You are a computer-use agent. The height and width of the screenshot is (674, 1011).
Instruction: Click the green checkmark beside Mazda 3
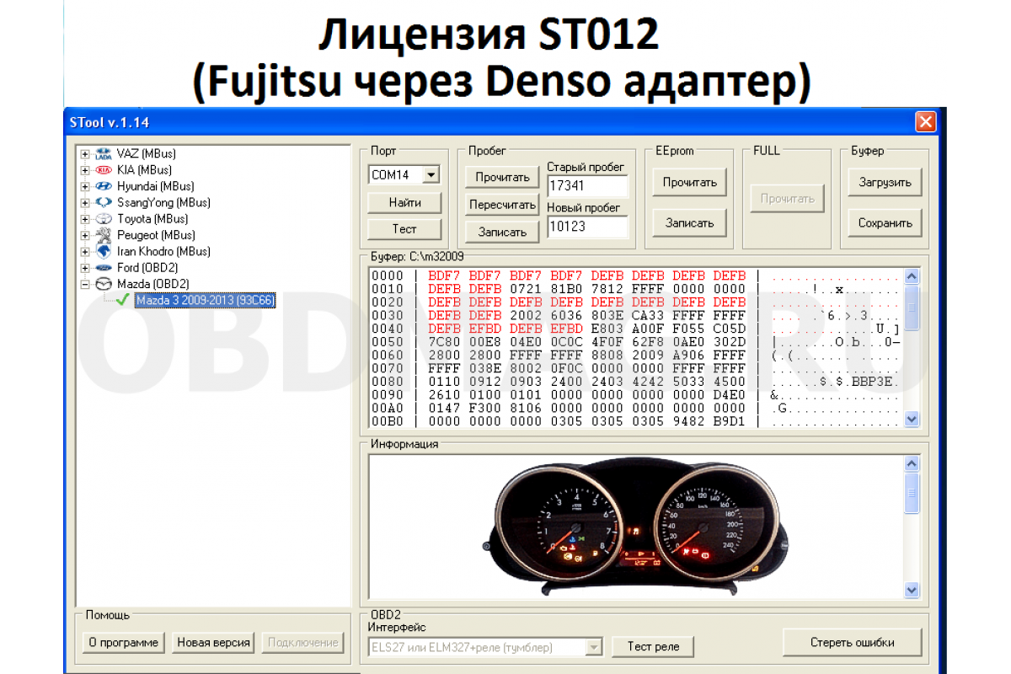tap(123, 300)
